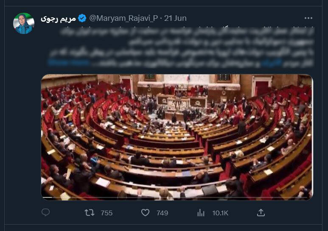This screenshot has height=231, width=328.
Task: Click the reply speech bubble icon
Action: pos(45,212)
